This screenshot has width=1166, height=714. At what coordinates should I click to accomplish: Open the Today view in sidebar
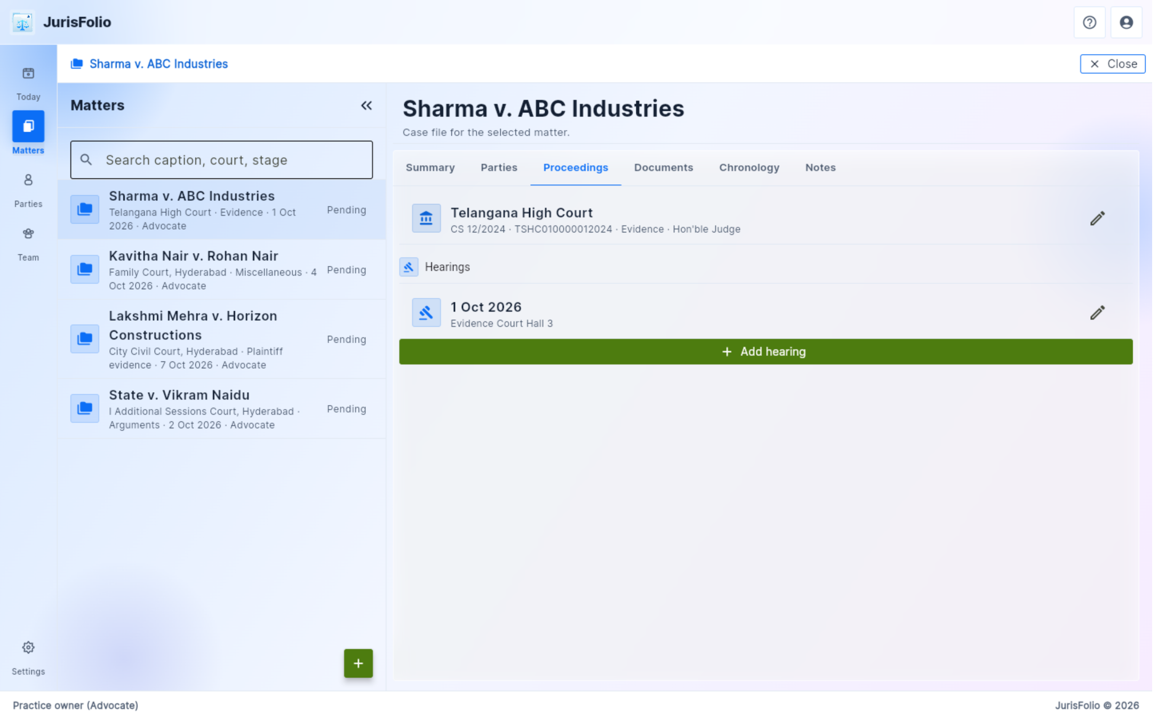click(28, 84)
